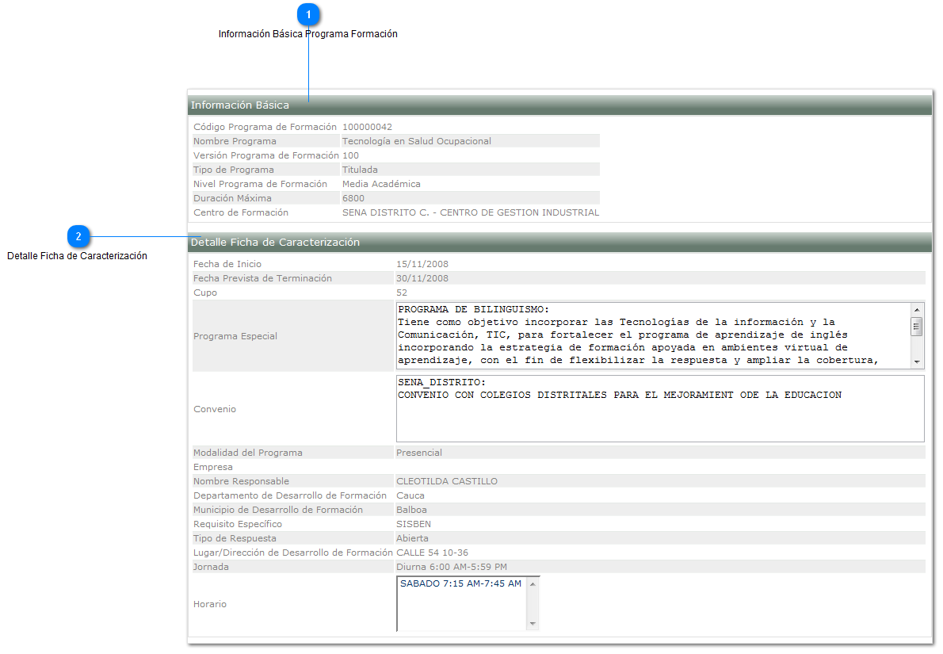Click the Programa Especial vertical scrollbar
Viewport: 943px width, 654px height.
point(918,335)
